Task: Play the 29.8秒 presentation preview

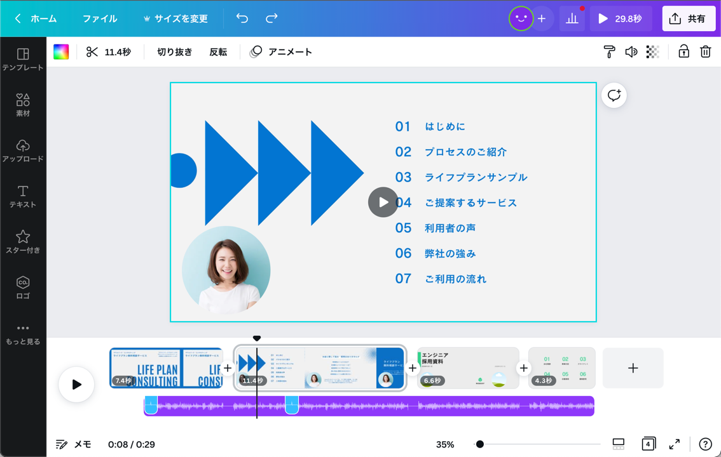Action: pyautogui.click(x=621, y=18)
